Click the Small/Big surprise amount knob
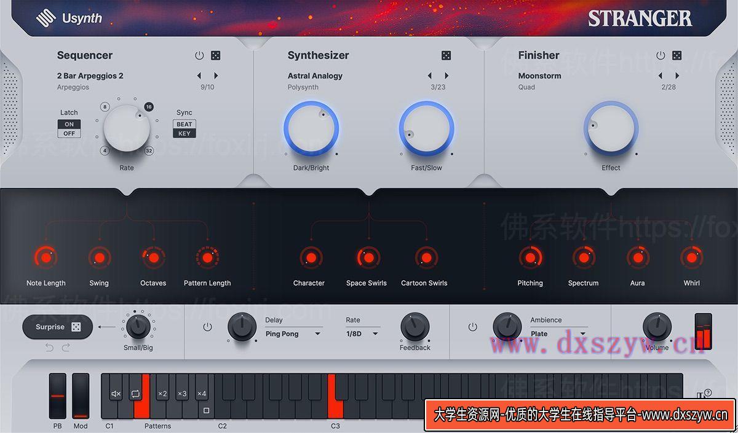This screenshot has width=738, height=433. click(138, 326)
